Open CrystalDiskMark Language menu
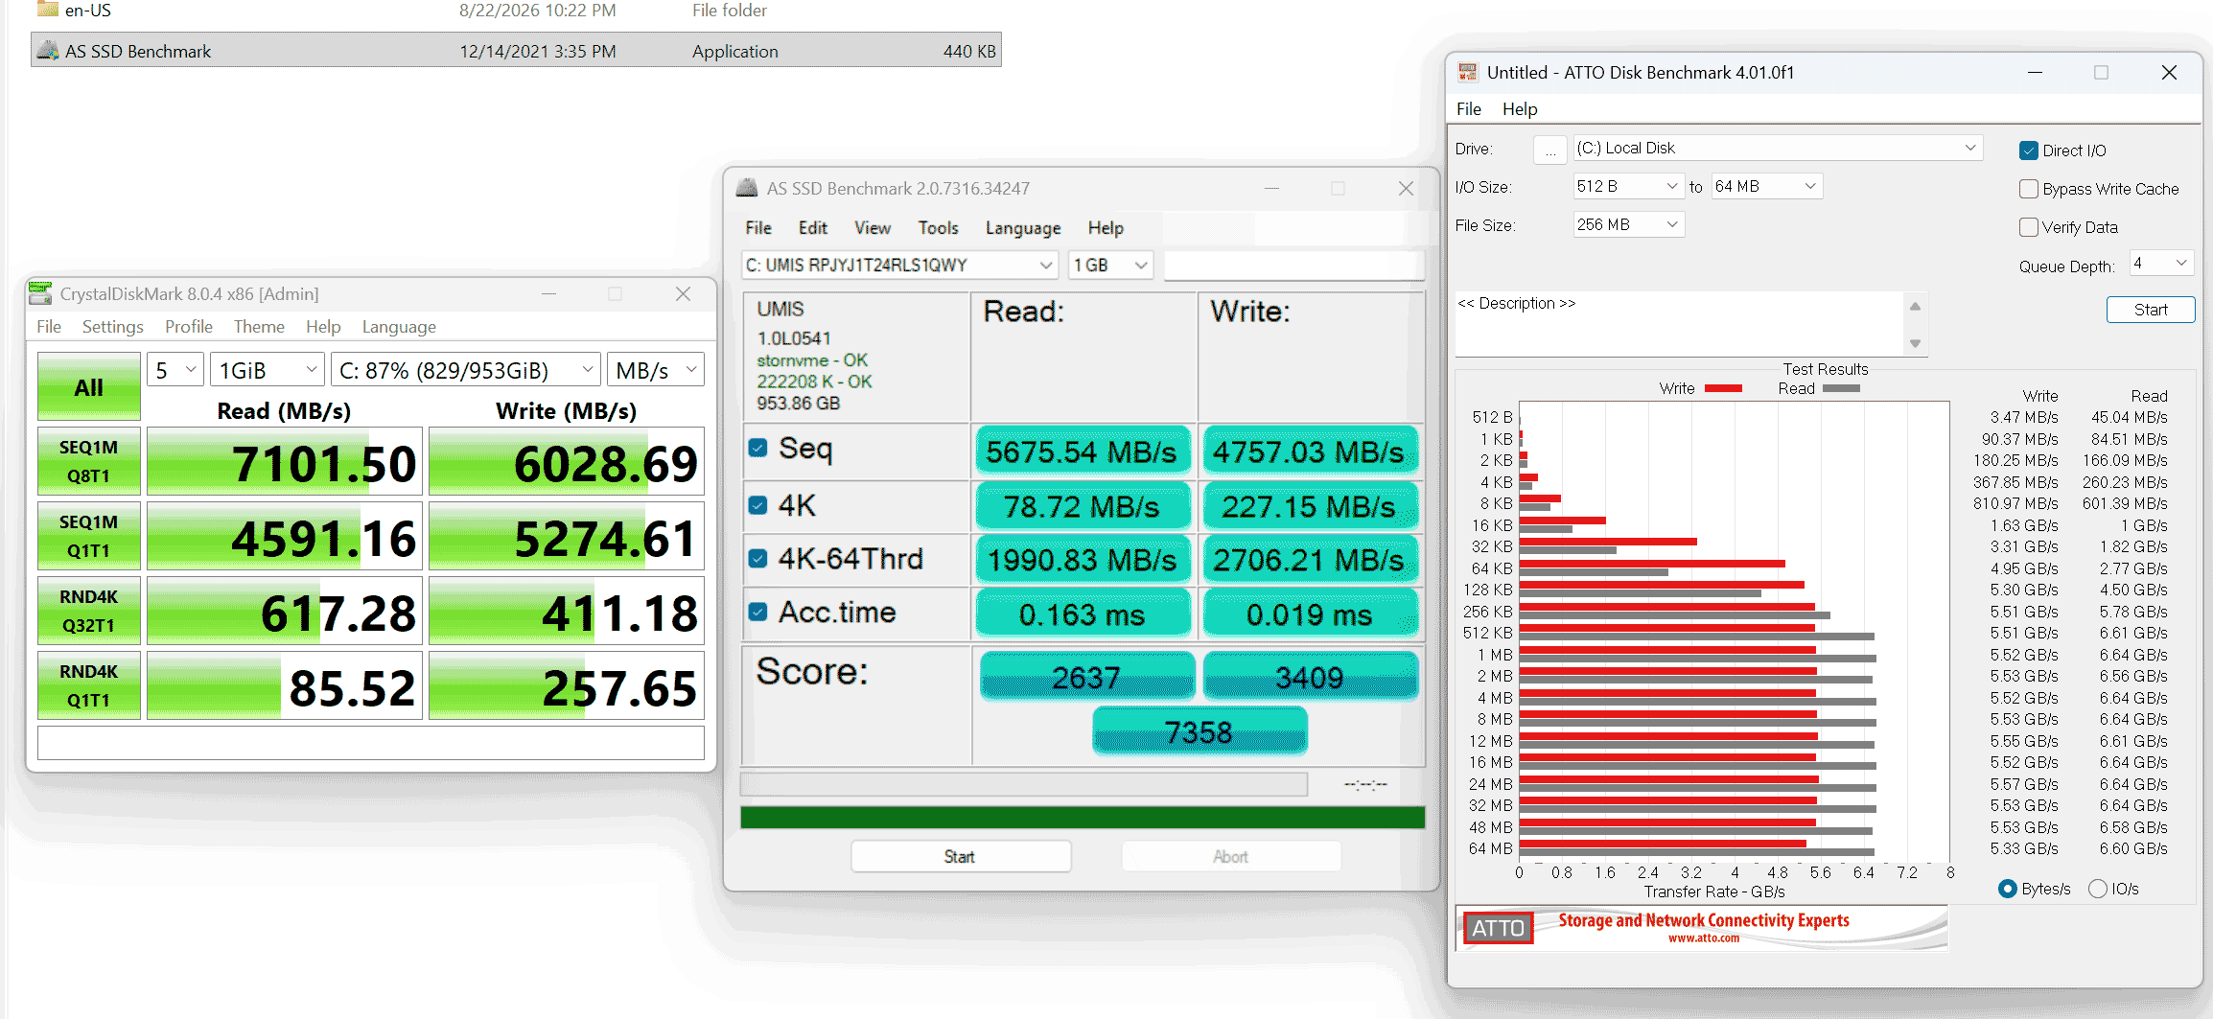 tap(399, 327)
